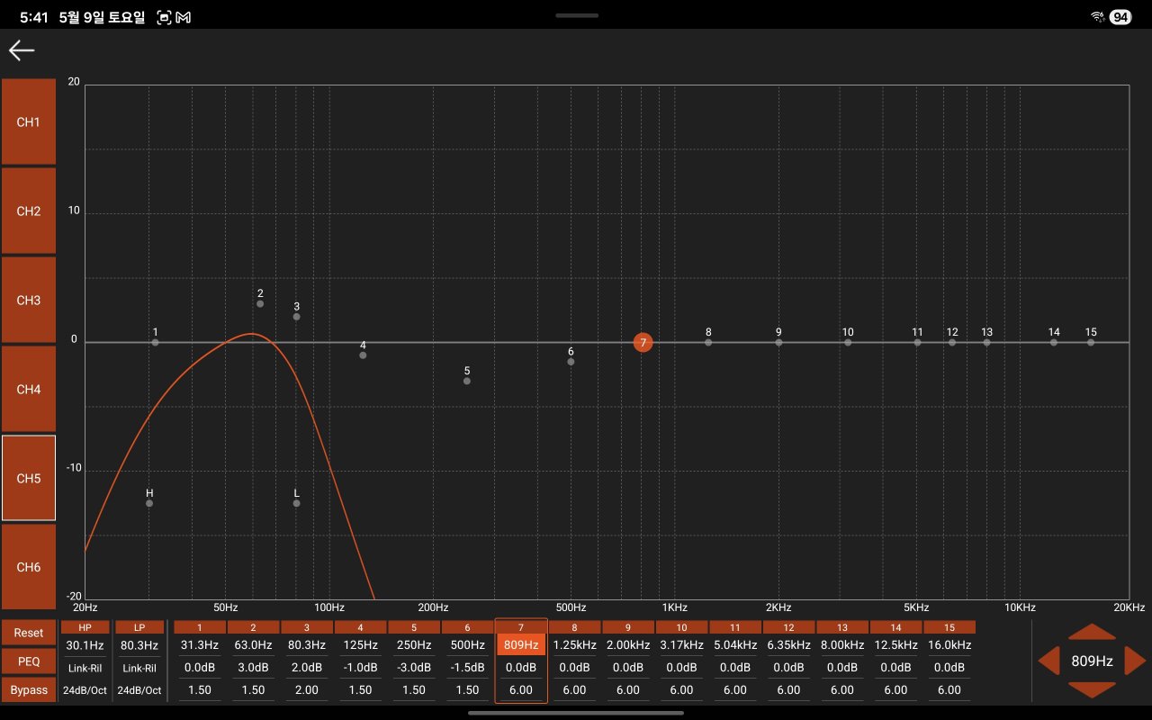Select the active CH5 channel

pos(29,478)
